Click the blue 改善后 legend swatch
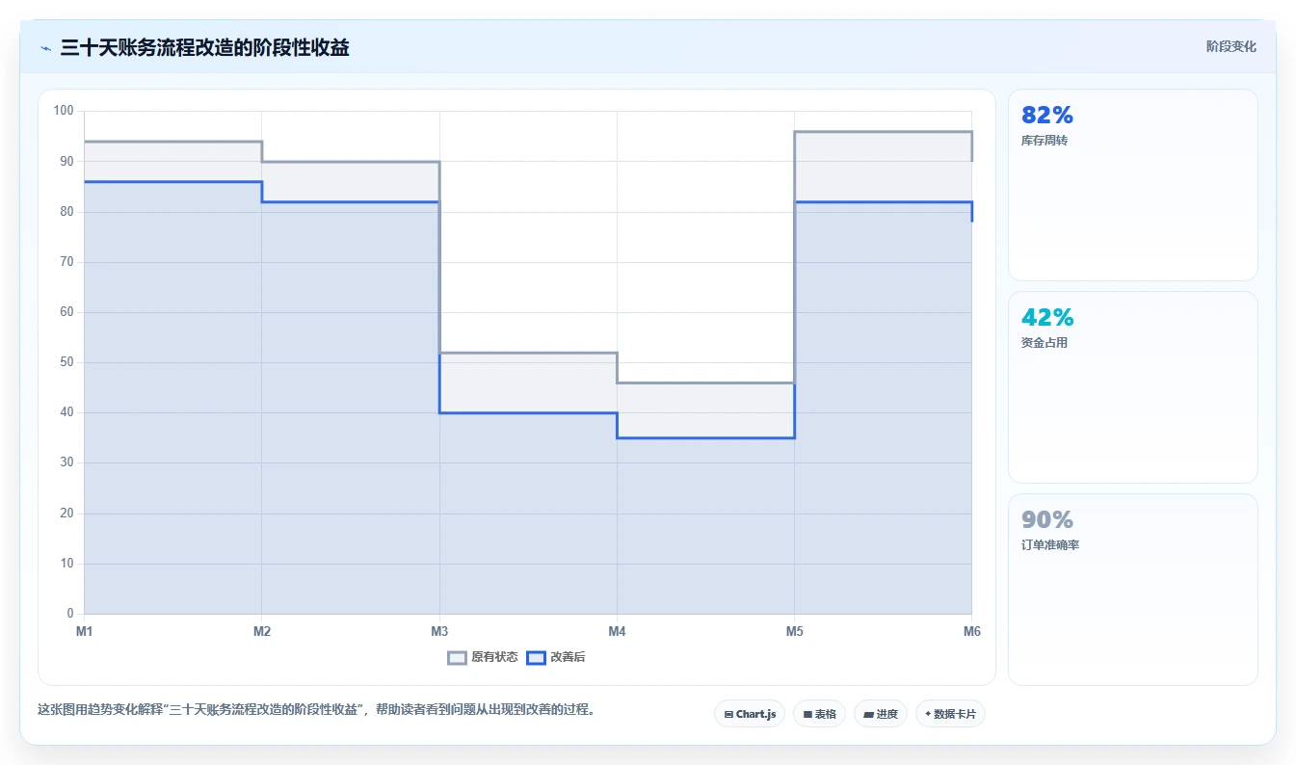The width and height of the screenshot is (1296, 765). click(536, 657)
